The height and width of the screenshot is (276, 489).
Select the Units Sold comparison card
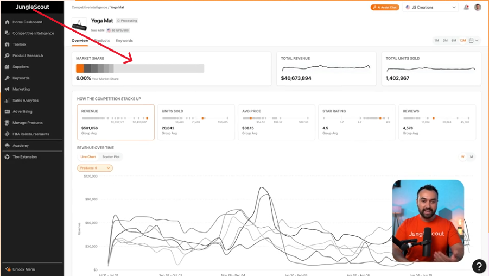(196, 122)
